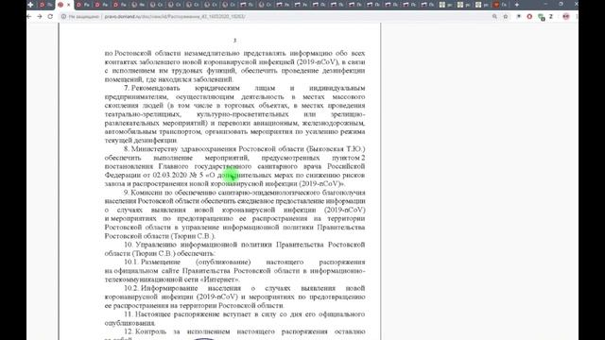Open the green shield extension with badge
The width and height of the screenshot is (605, 340).
542,17
